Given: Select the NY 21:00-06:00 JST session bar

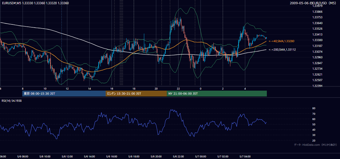Looking at the screenshot, I should point(217,94).
